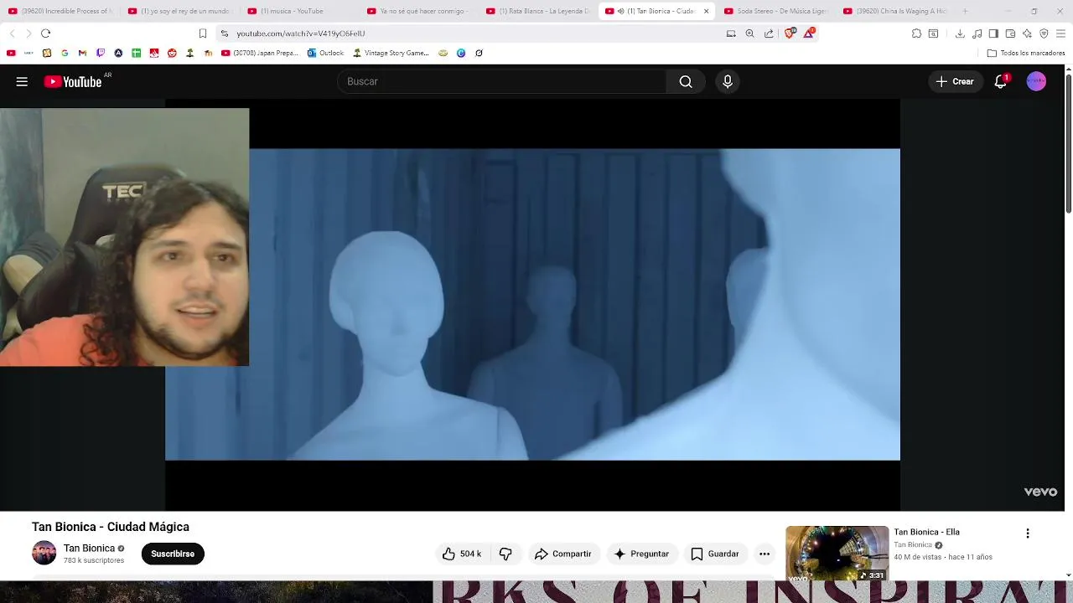Open a new browser tab

[x=965, y=11]
